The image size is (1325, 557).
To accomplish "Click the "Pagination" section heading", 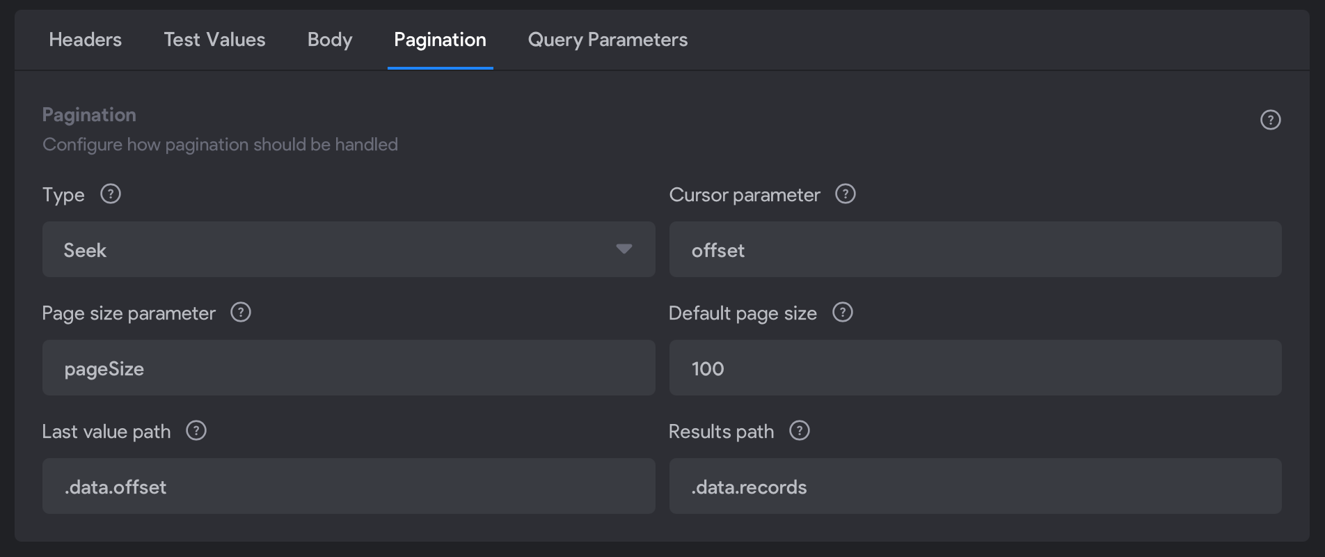I will [x=89, y=115].
